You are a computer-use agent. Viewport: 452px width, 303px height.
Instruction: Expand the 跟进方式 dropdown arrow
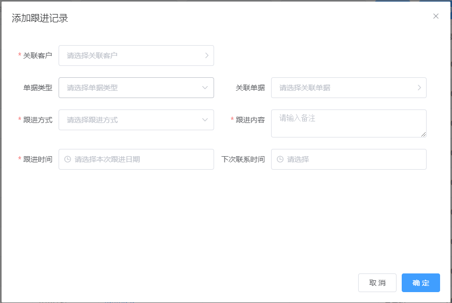[205, 120]
